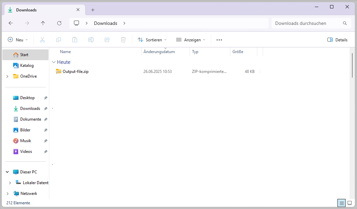Viewport: 357px width, 209px height.
Task: Unpin Desktop via its pin icon
Action: [x=45, y=98]
